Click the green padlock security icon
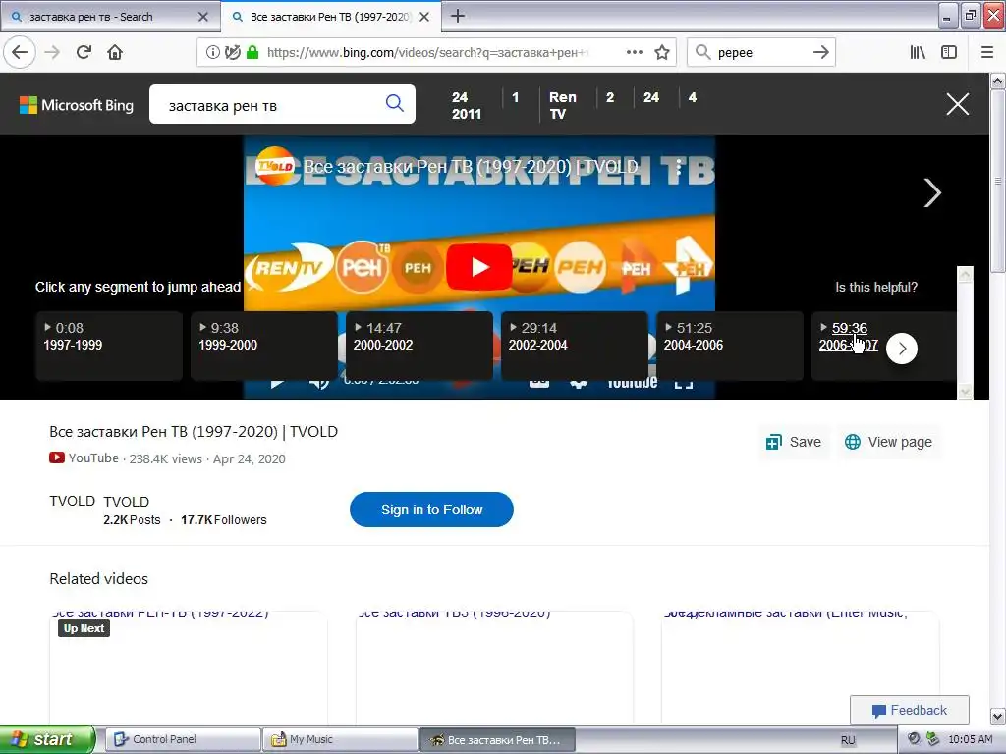1006x754 pixels. (x=252, y=53)
